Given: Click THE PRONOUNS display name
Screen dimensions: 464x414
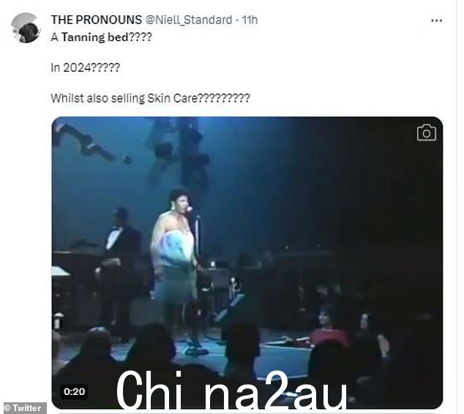Looking at the screenshot, I should 96,20.
